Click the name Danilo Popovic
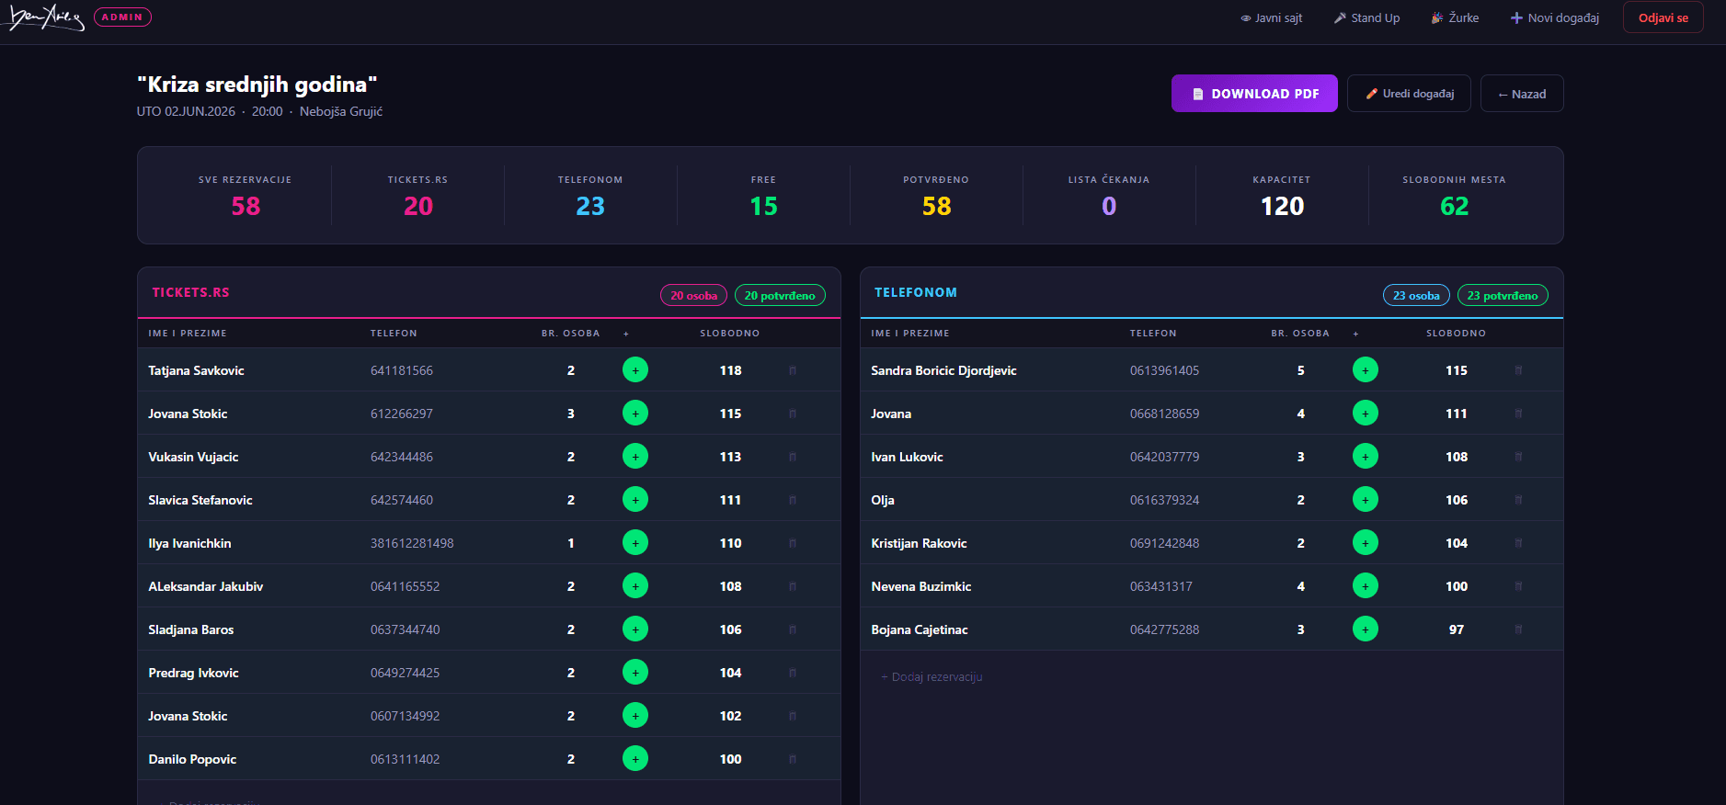Viewport: 1726px width, 805px height. tap(192, 759)
